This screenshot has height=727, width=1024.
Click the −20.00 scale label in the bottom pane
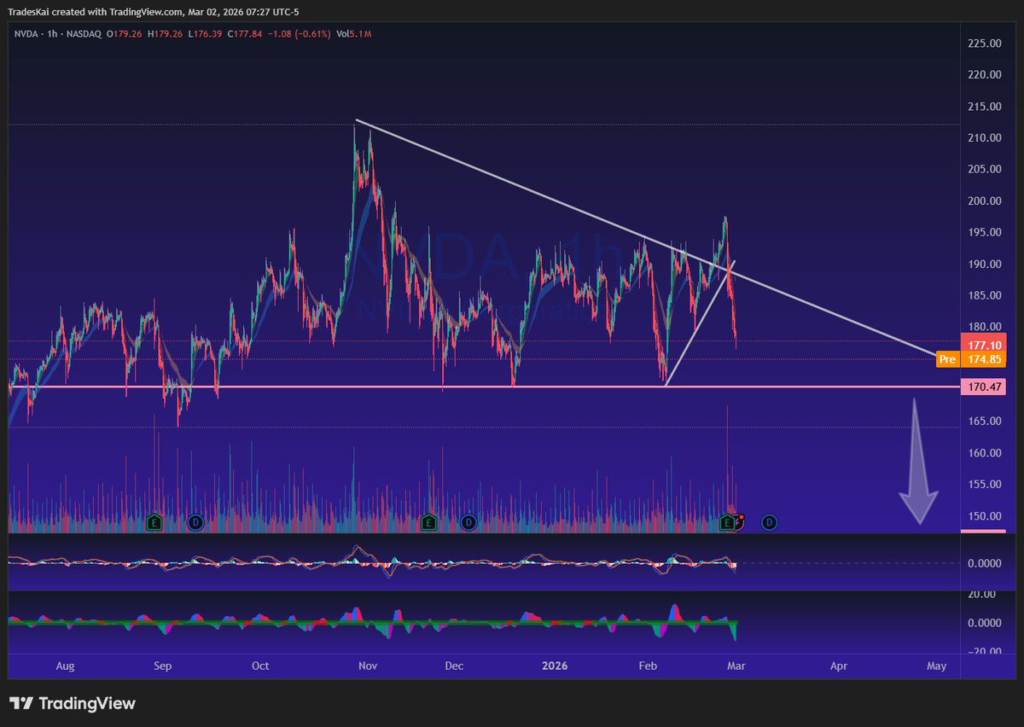point(984,651)
